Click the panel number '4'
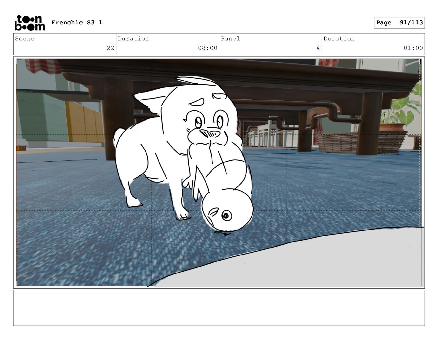 [x=318, y=48]
